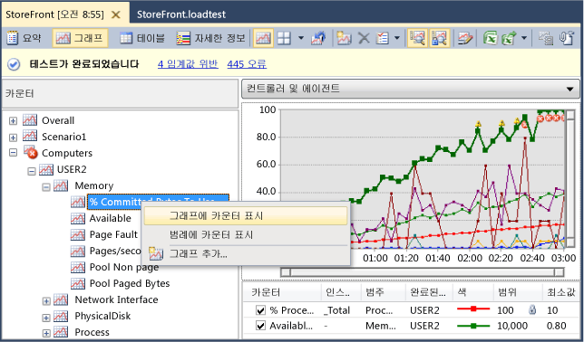Image resolution: width=584 pixels, height=342 pixels.
Task: Open the 컨트롤러 및 에이전트 graph dropdown
Action: click(411, 89)
